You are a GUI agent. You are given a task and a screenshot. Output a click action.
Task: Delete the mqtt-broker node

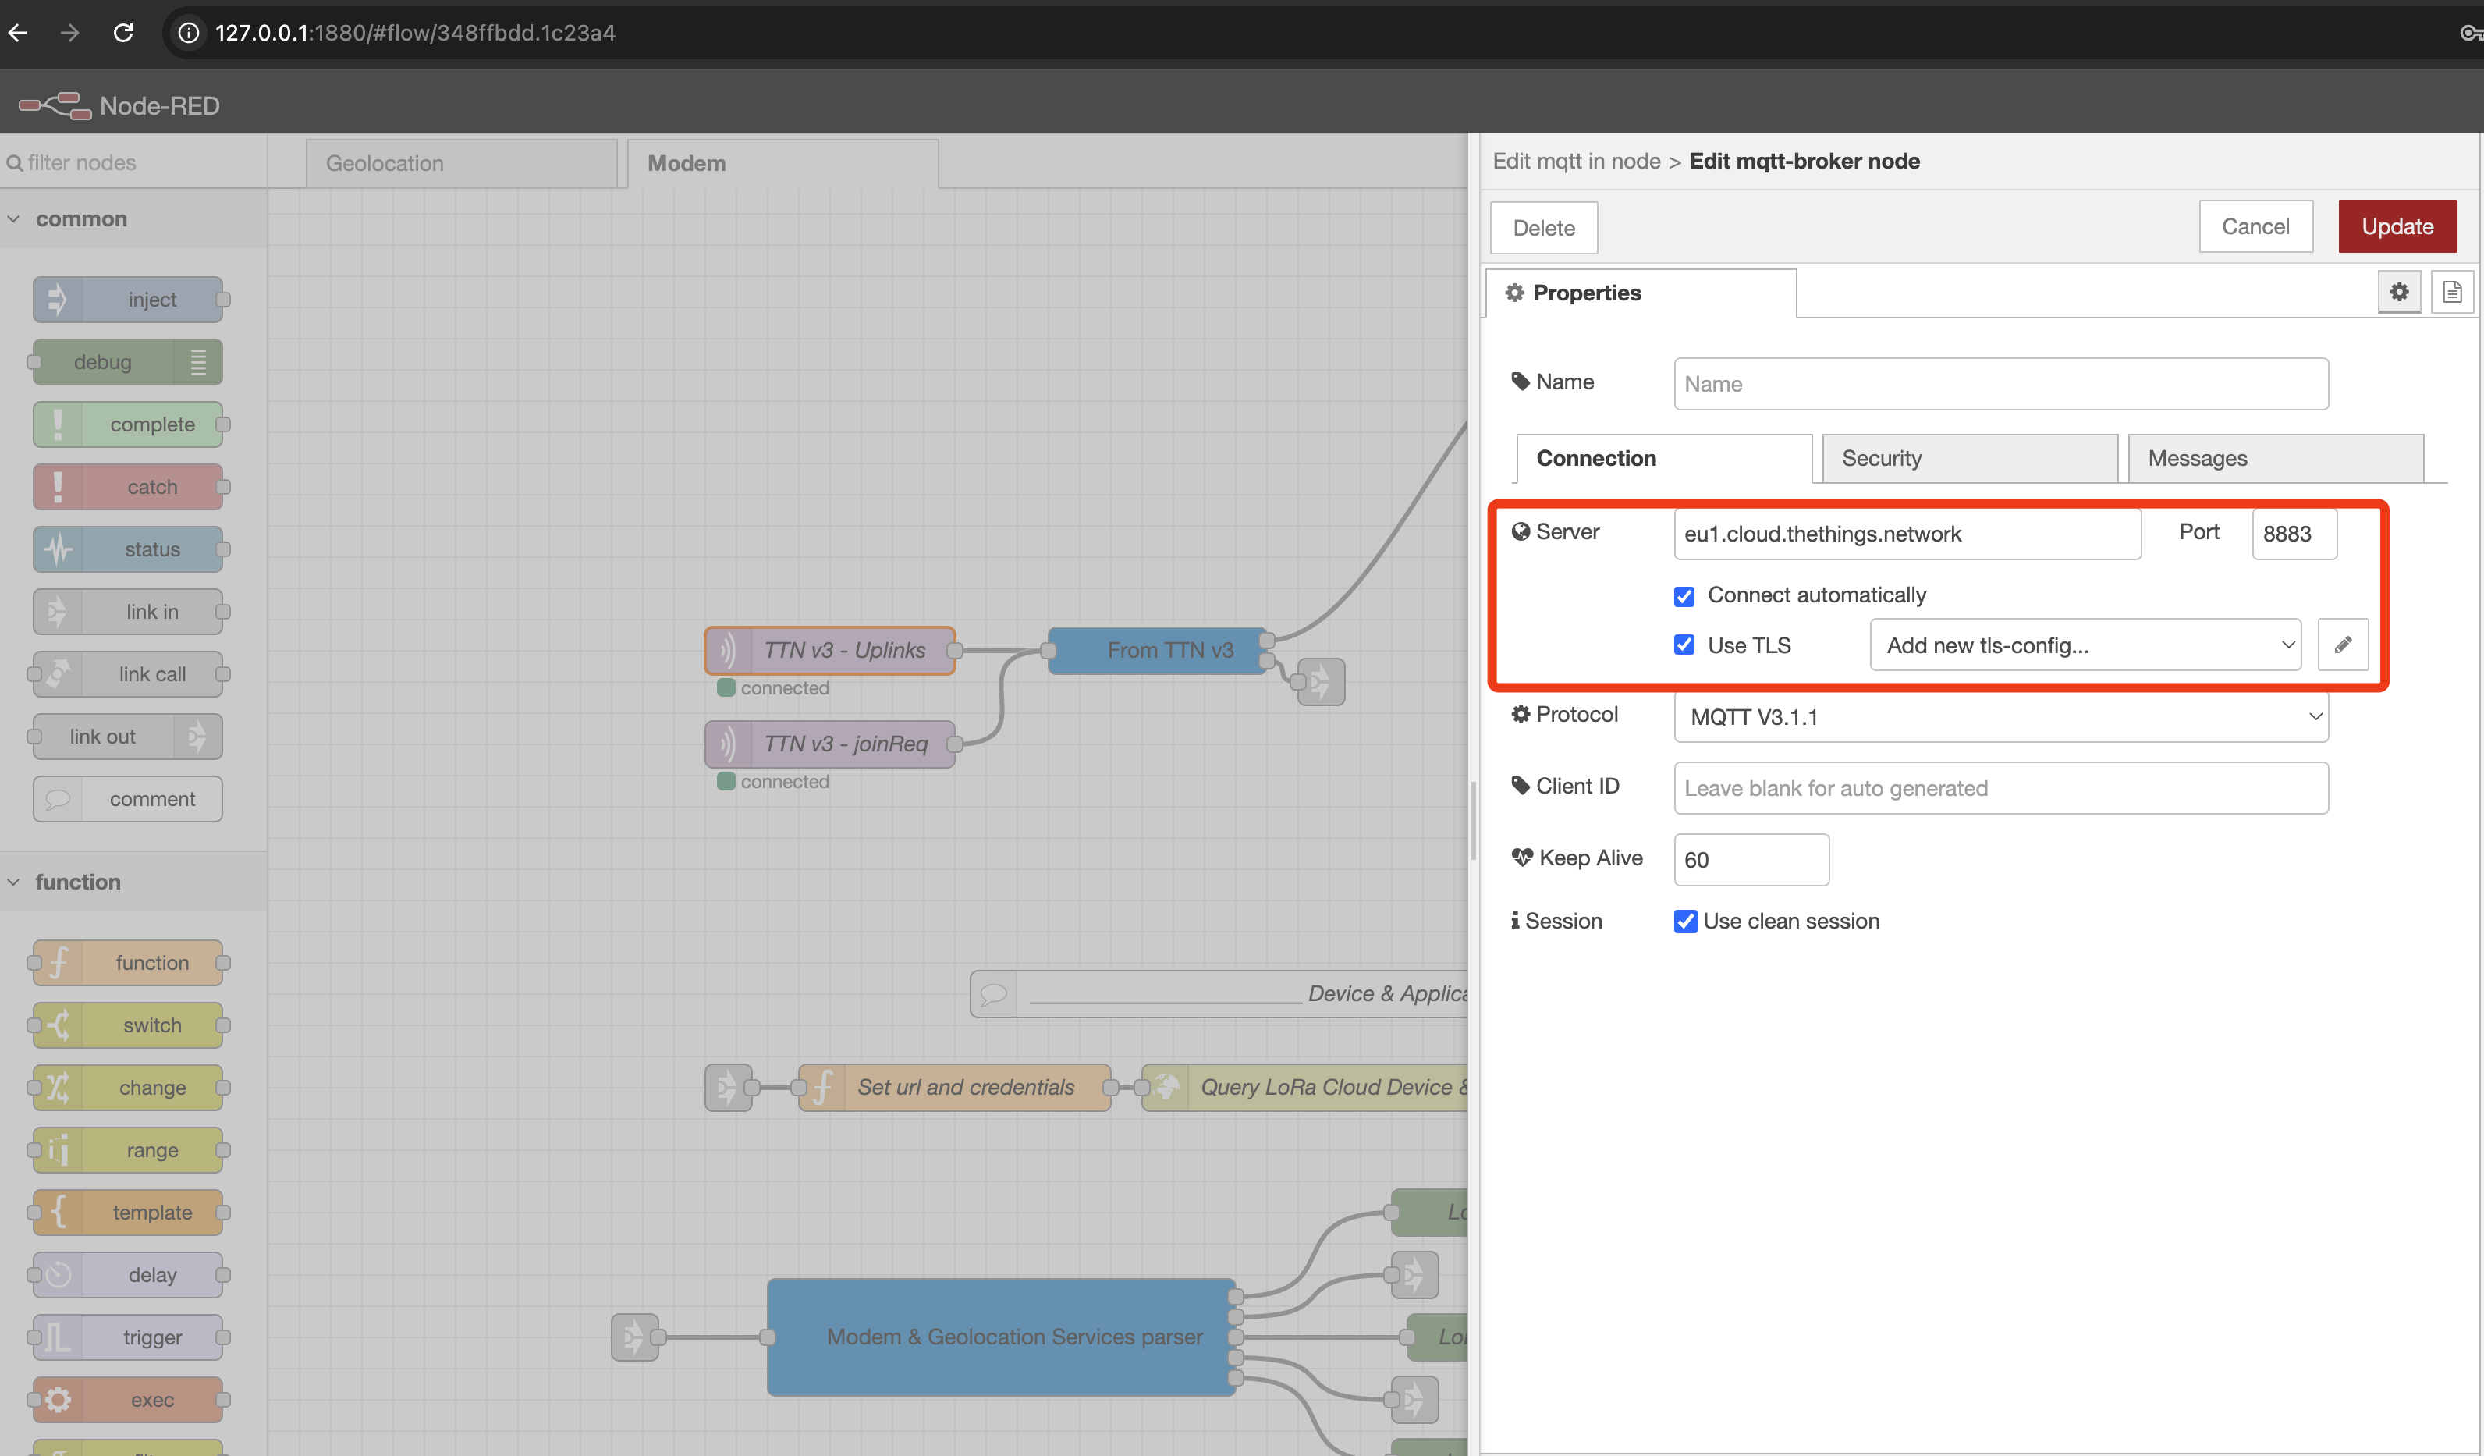point(1544,227)
